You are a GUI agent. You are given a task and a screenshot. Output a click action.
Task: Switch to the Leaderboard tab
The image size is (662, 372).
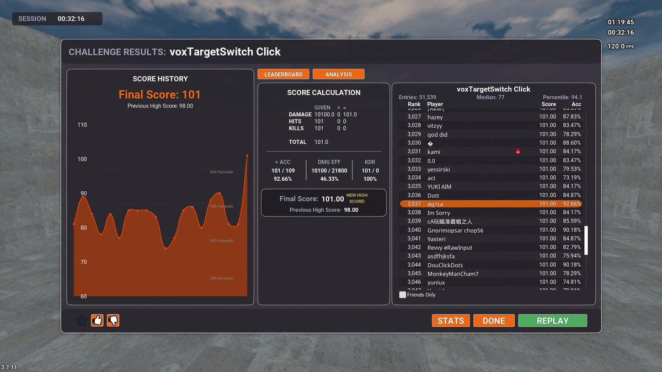pyautogui.click(x=283, y=74)
